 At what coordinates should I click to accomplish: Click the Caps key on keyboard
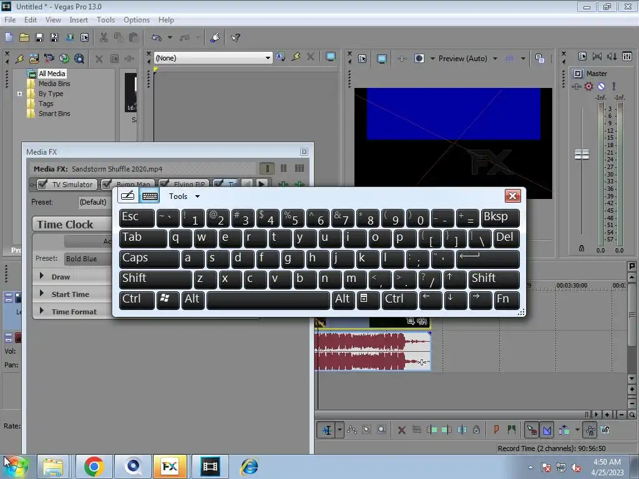149,259
